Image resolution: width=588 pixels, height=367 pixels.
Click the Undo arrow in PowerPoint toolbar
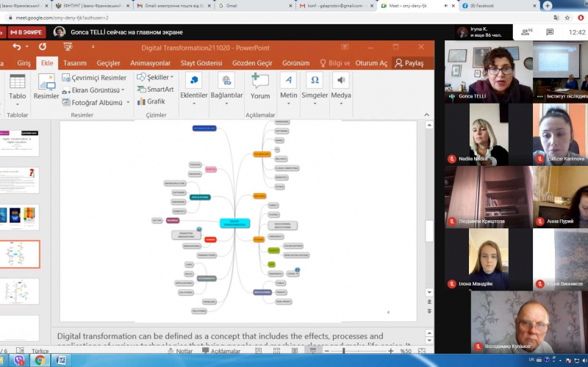coord(16,47)
